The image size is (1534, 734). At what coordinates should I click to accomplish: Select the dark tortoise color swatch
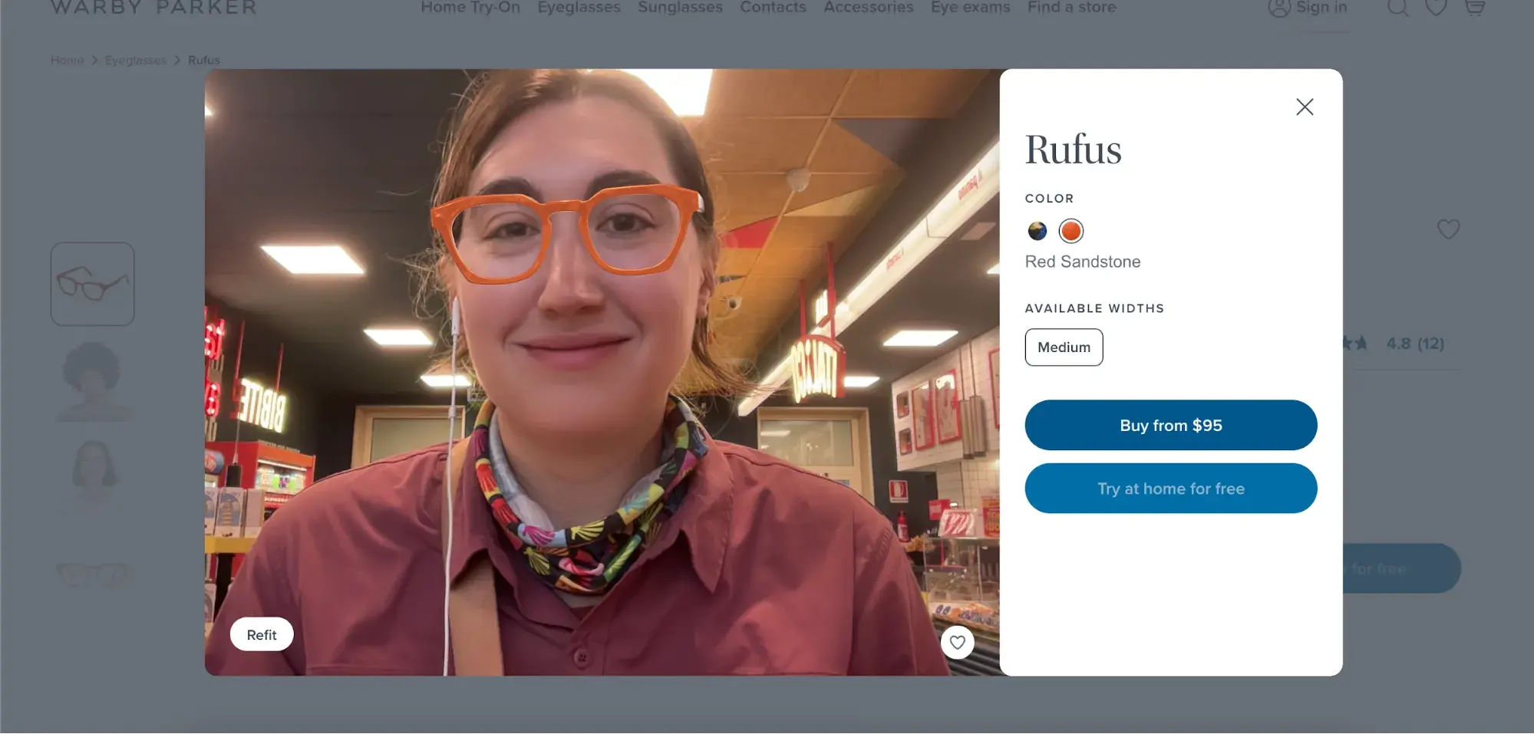[x=1037, y=231]
